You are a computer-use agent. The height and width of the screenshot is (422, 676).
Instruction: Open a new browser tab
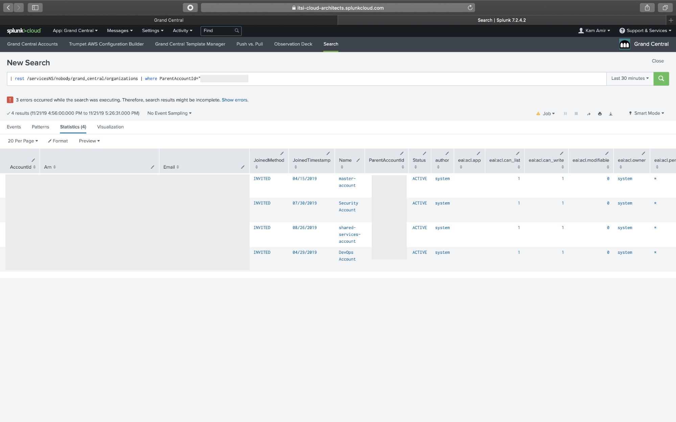(671, 20)
